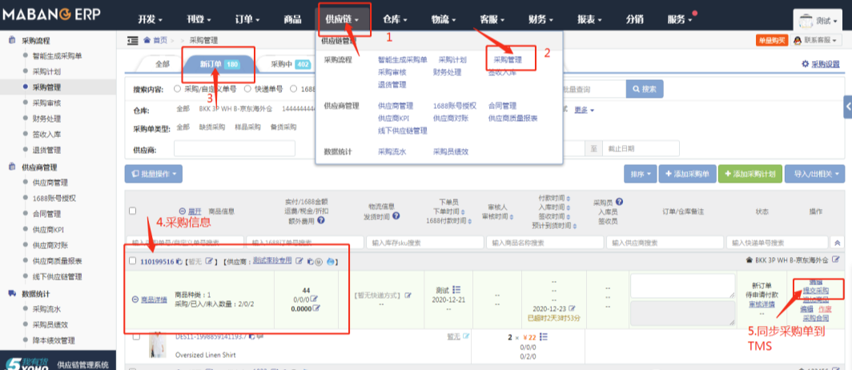Click help icon next to 发货时间
The height and width of the screenshot is (370, 852).
click(x=396, y=215)
